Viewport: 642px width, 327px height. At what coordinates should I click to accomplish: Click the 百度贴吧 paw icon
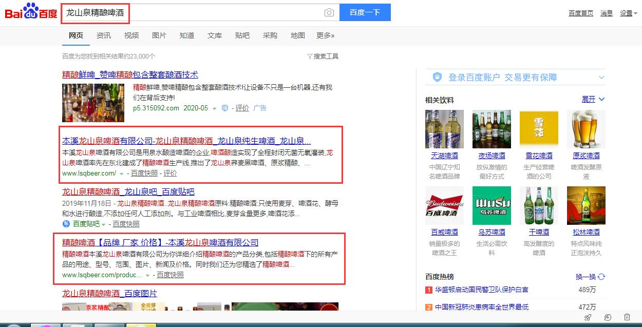coord(66,224)
